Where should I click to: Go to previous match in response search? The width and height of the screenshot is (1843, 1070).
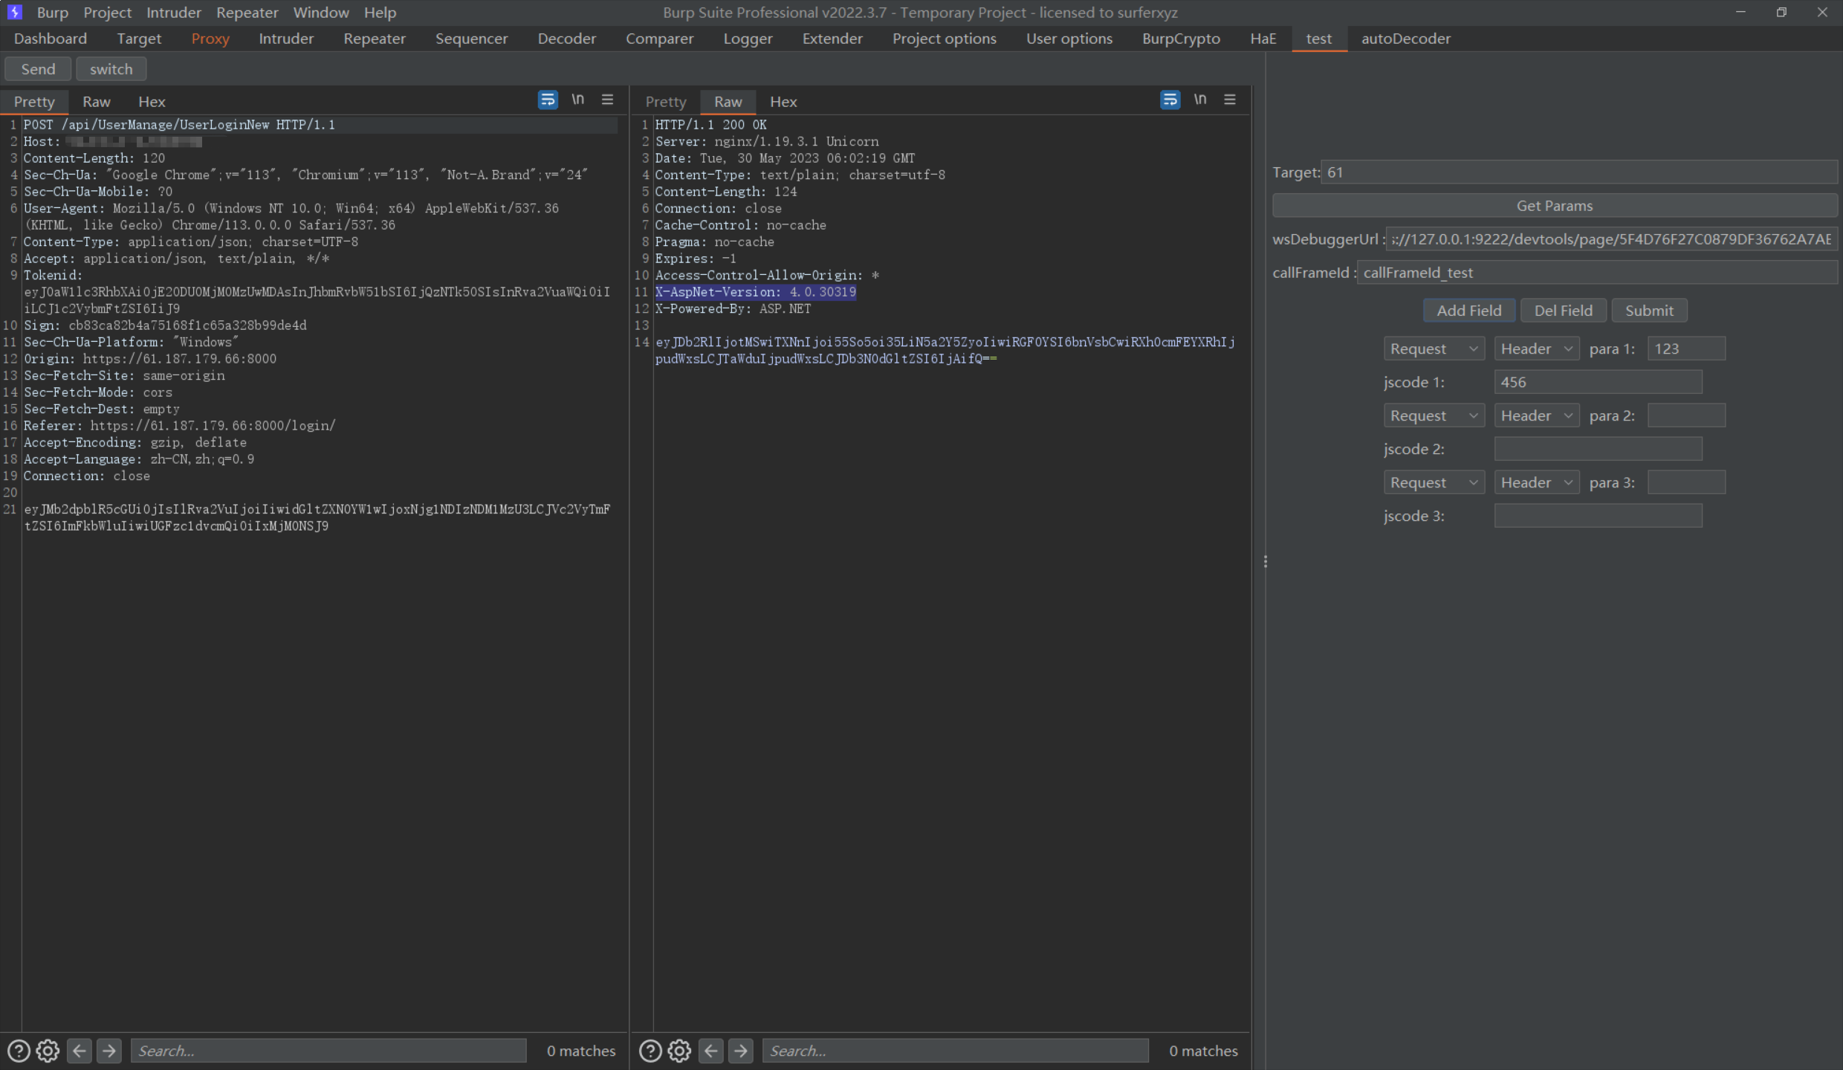711,1051
